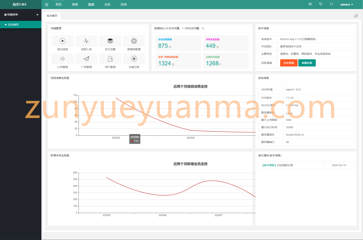Click the 300秒 max execution time value
Image resolution: width=363 pixels, height=240 pixels.
point(290,127)
